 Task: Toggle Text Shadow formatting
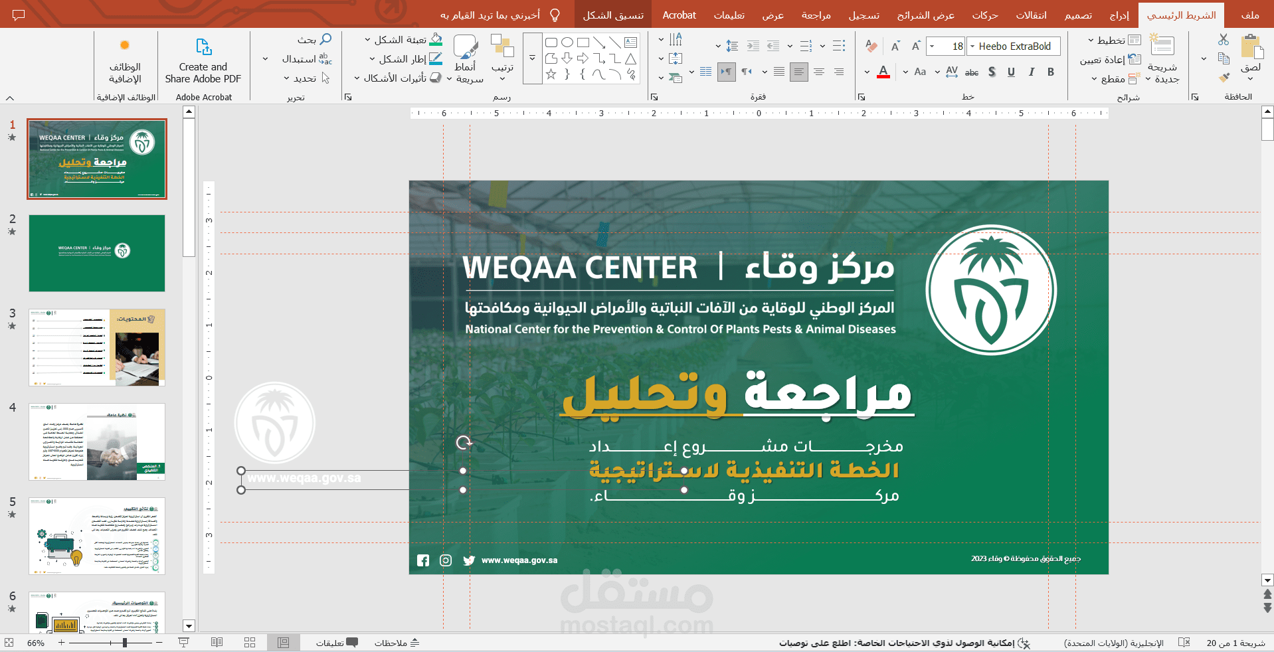pyautogui.click(x=992, y=72)
